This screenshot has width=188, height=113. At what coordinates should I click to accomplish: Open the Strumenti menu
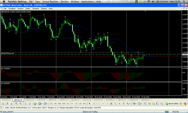pos(35,8)
